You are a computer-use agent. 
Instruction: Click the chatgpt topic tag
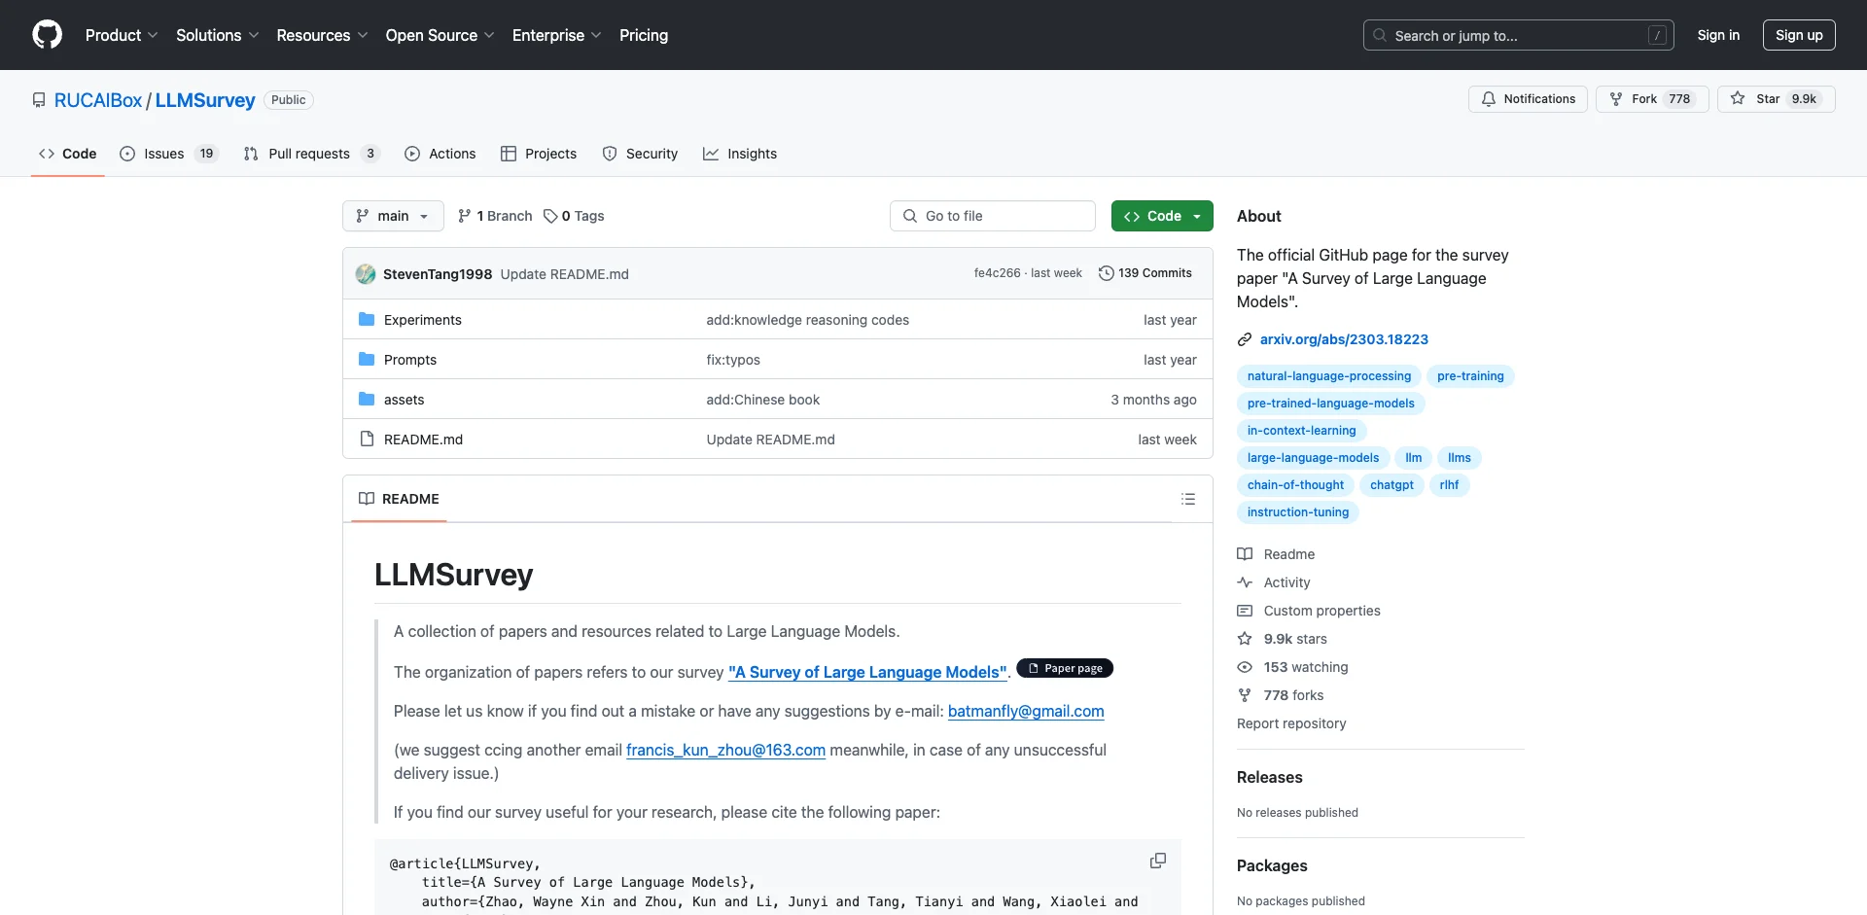pyautogui.click(x=1391, y=485)
